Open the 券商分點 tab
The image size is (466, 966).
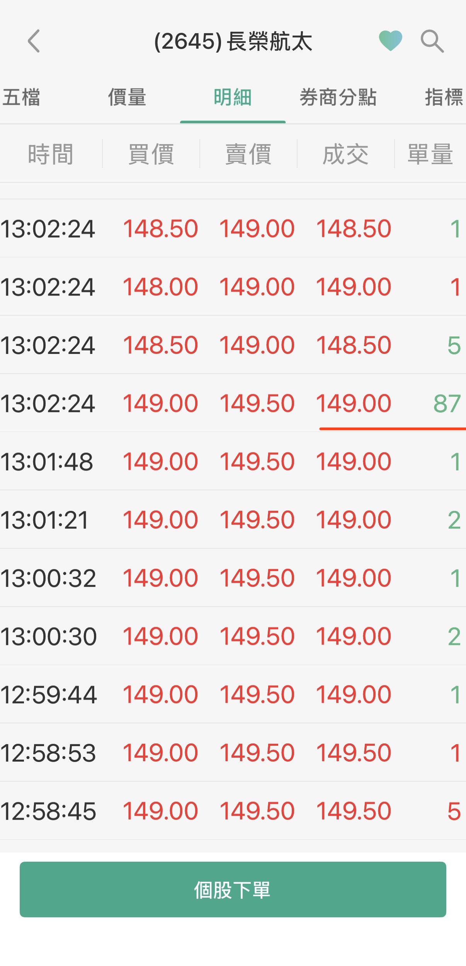tap(338, 97)
